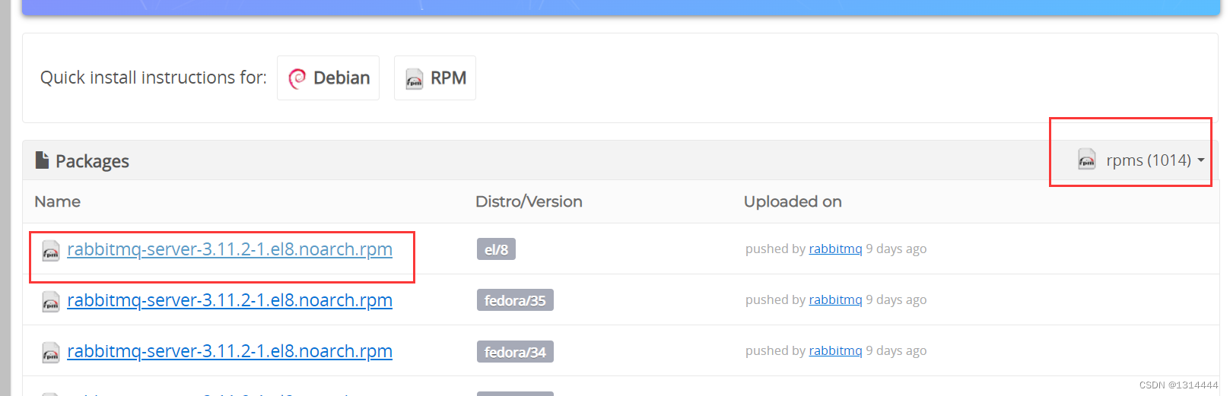
Task: Open rabbitmq user link in fedora/35 row
Action: click(835, 299)
